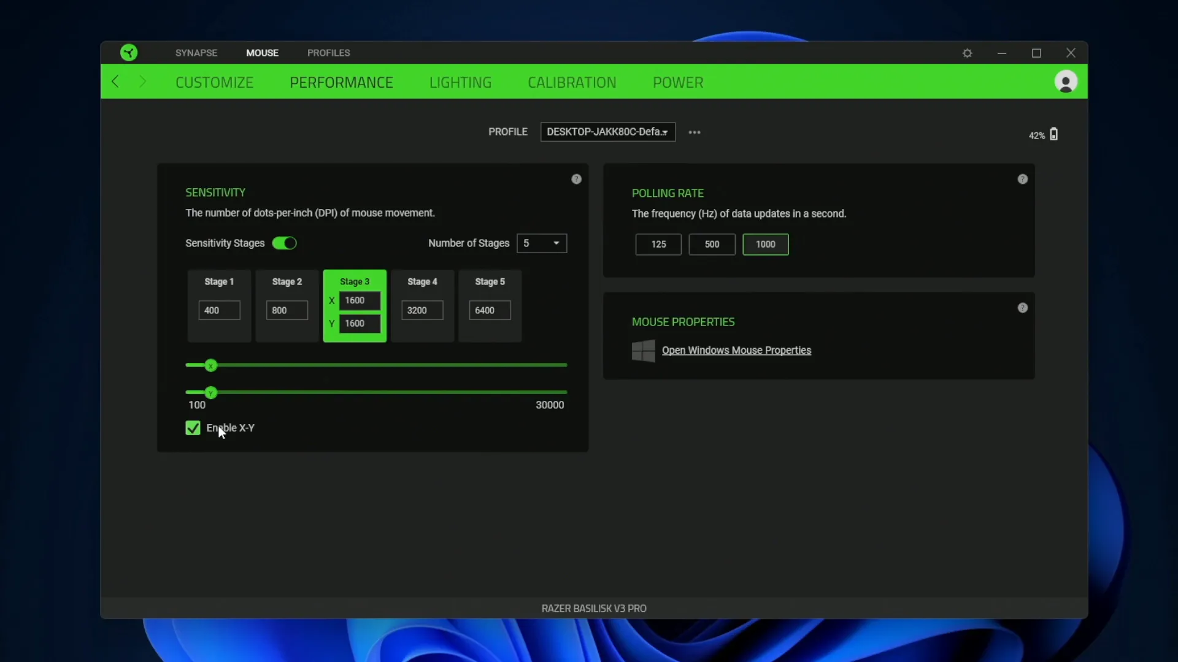1178x662 pixels.
Task: Open profile options three-dot menu
Action: pyautogui.click(x=695, y=132)
